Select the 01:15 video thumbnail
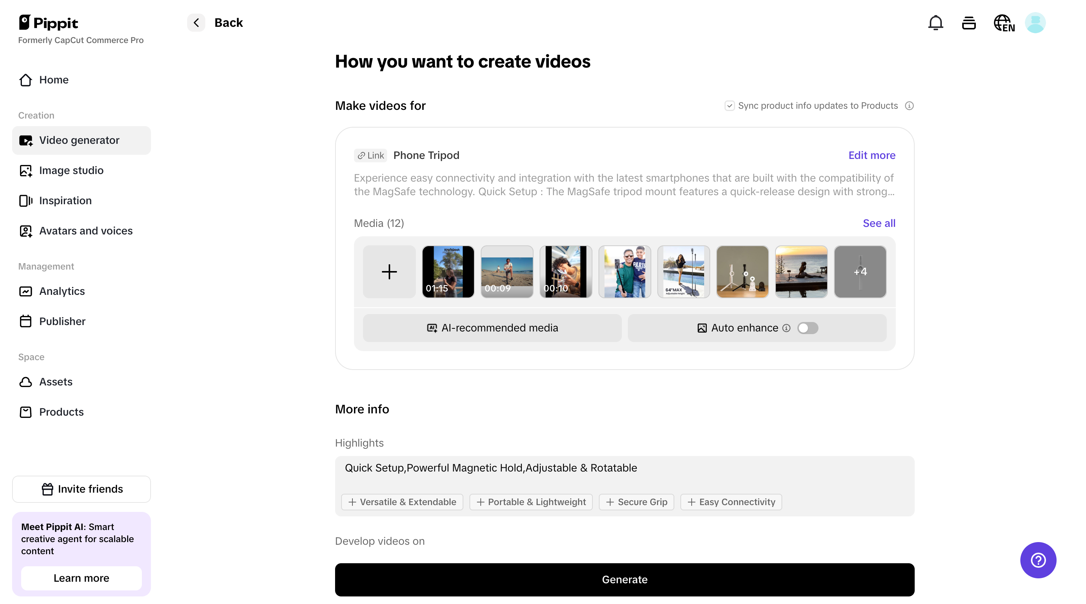The image size is (1086, 604). [448, 272]
